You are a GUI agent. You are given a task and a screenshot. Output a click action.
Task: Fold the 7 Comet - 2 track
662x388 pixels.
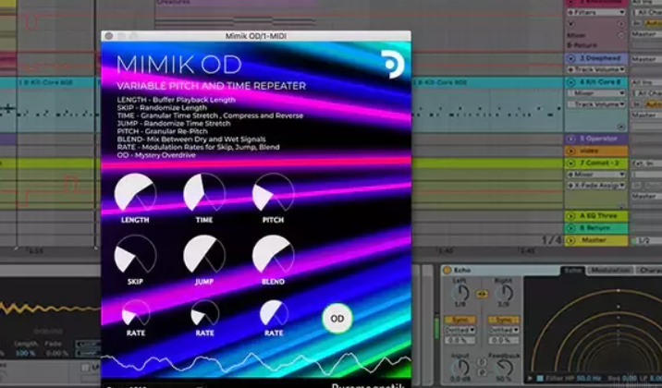tap(570, 163)
